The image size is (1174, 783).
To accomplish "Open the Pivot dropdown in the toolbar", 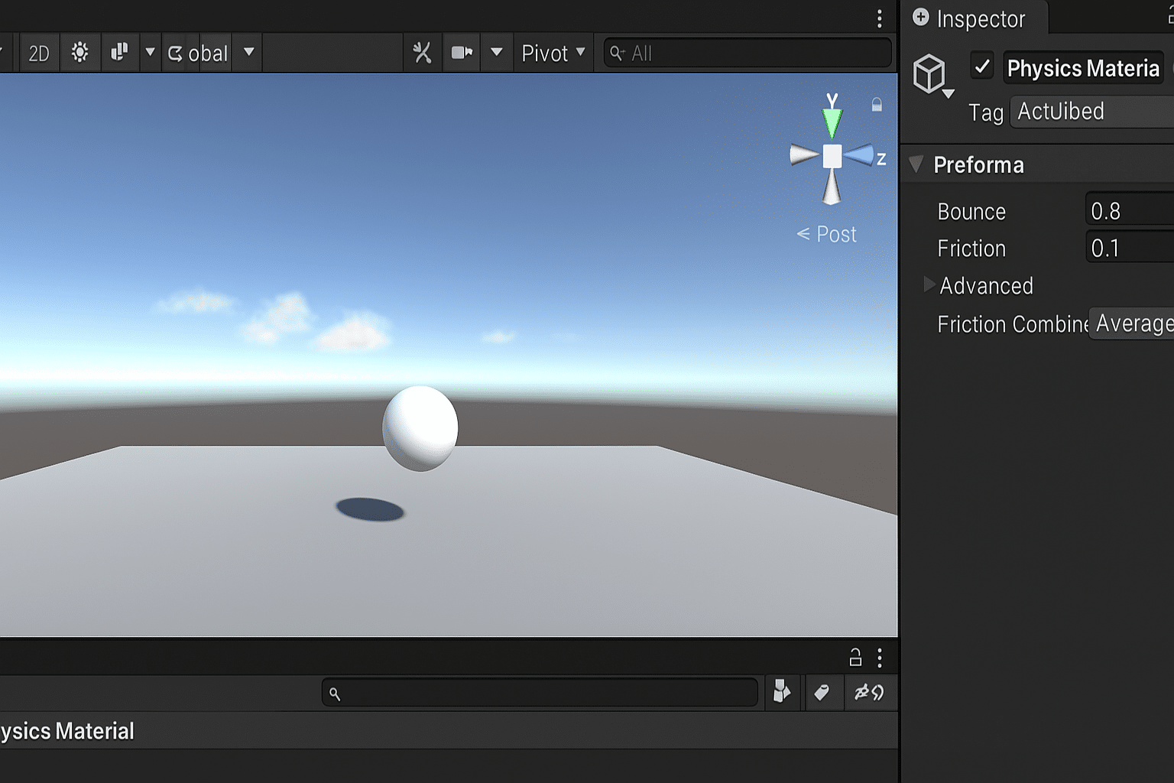I will (x=553, y=53).
